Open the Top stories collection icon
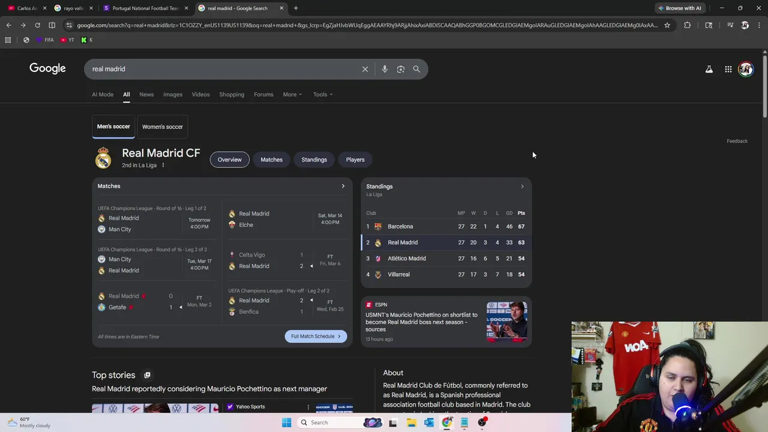The image size is (768, 432). coord(147,375)
